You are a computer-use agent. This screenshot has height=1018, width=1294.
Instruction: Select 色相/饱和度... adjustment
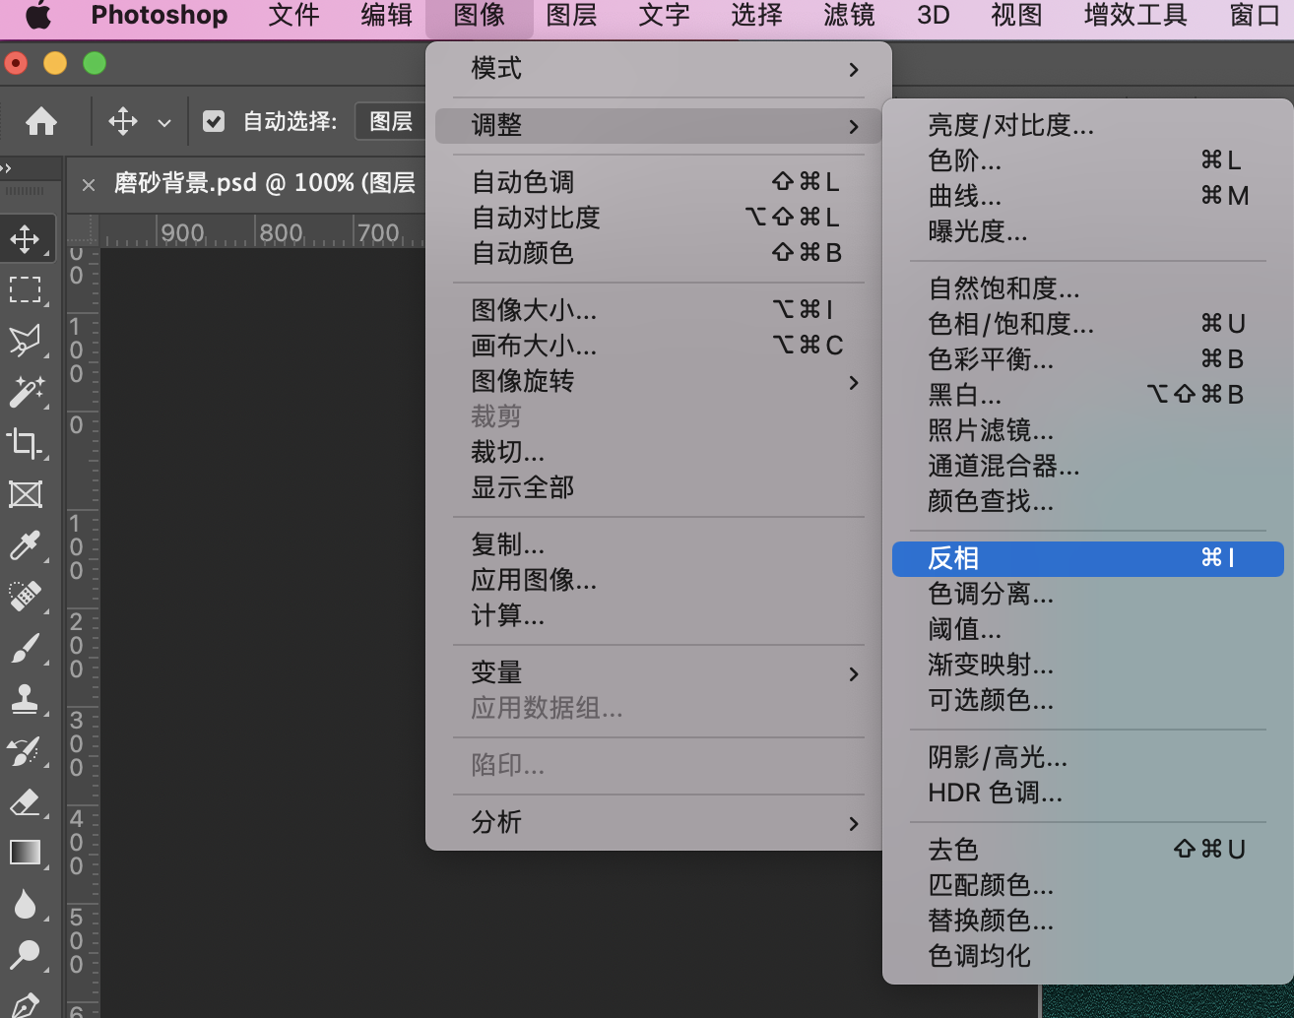pyautogui.click(x=1088, y=324)
